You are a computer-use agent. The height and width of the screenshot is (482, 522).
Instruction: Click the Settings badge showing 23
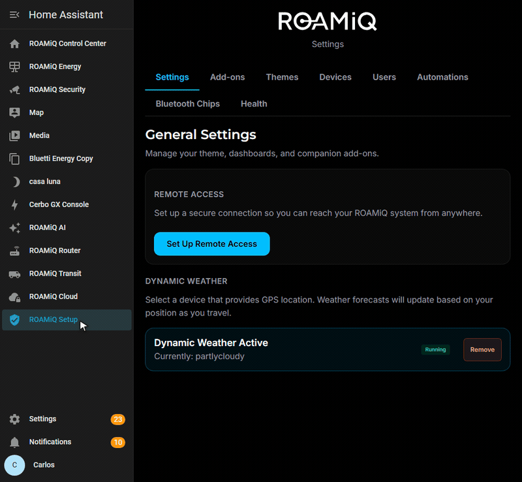pyautogui.click(x=118, y=419)
